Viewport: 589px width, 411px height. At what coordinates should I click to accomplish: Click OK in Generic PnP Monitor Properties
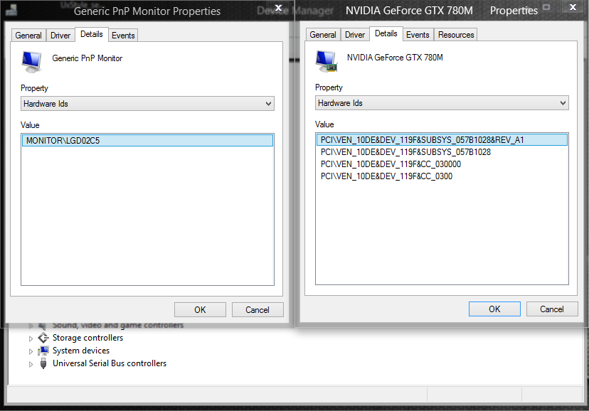click(x=200, y=309)
